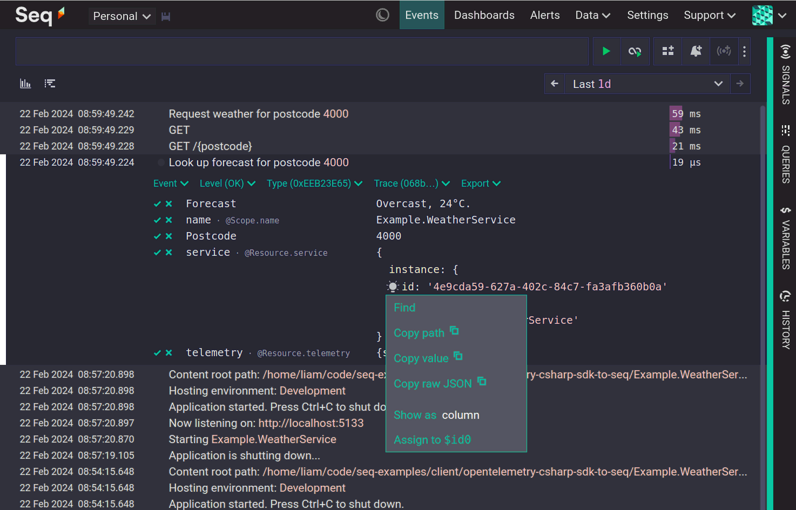Screen dimensions: 796x510
Task: Click the add to dashboard icon
Action: [668, 51]
